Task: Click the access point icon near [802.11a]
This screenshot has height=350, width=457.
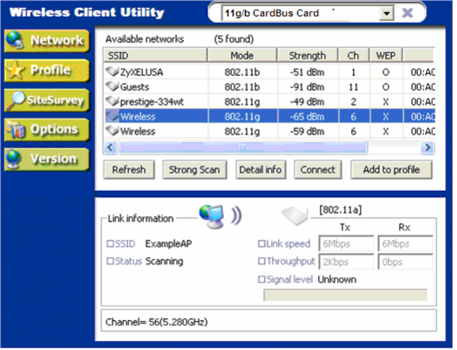Action: (x=295, y=216)
